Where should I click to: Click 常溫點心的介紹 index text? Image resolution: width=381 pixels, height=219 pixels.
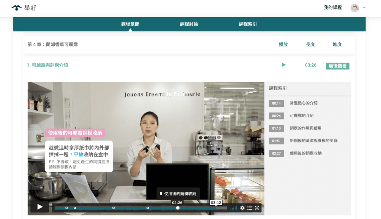[304, 103]
